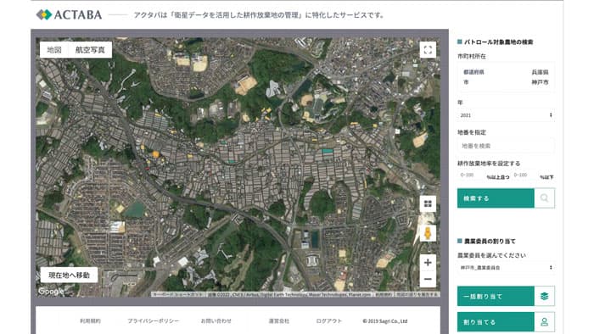This screenshot has height=334, width=594.
Task: Open the お問い合わせ footer link
Action: 216,320
